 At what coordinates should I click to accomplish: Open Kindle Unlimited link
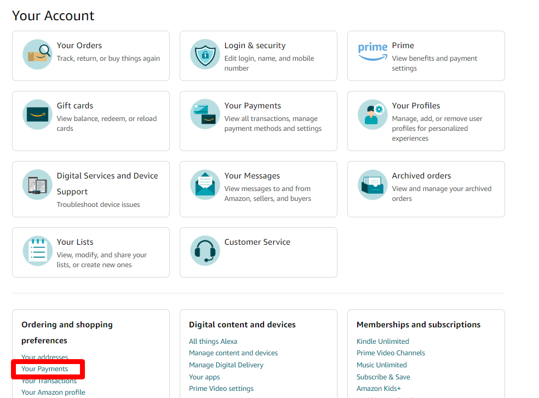click(383, 341)
